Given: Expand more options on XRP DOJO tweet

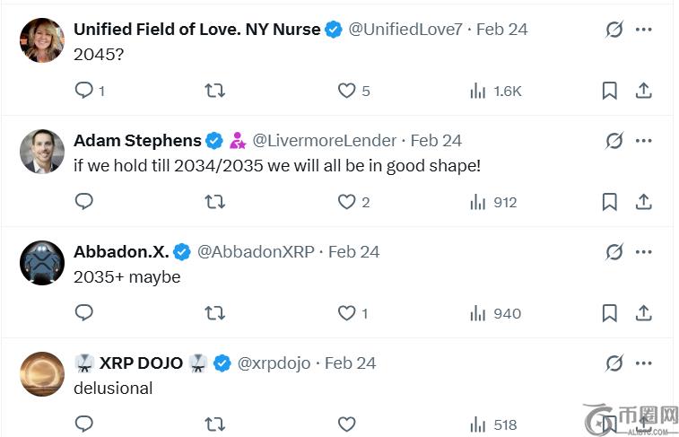Looking at the screenshot, I should pyautogui.click(x=644, y=363).
